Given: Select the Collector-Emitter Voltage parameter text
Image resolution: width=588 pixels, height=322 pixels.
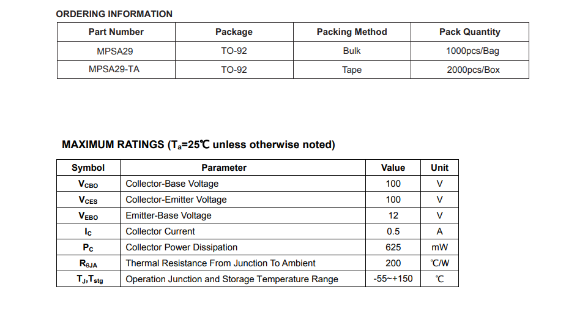Looking at the screenshot, I should click(176, 200).
